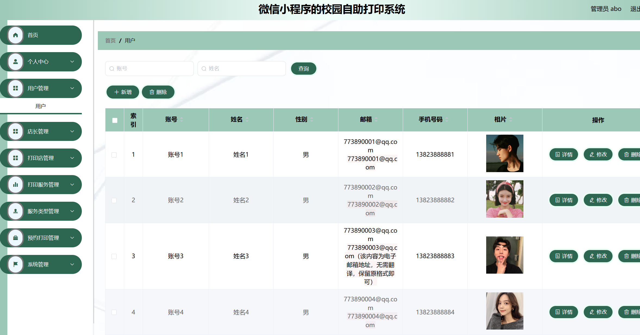
Task: Click the 服务类型管理 user icon
Action: tap(15, 211)
